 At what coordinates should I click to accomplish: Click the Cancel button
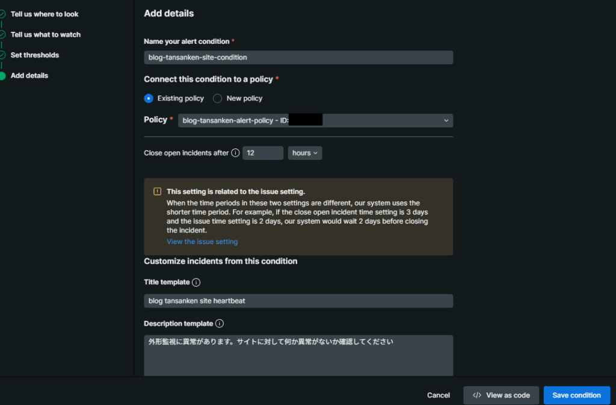click(439, 395)
